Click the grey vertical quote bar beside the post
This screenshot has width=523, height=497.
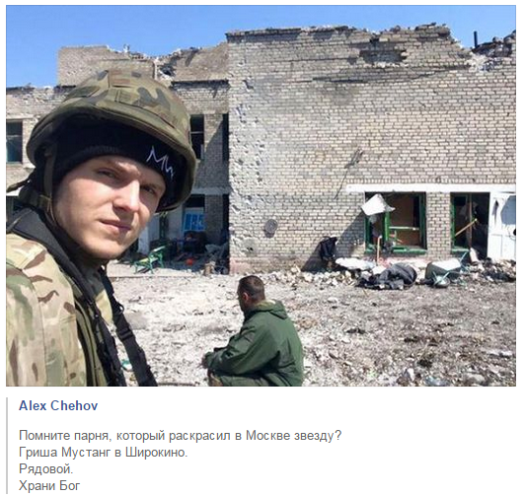click(x=7, y=445)
